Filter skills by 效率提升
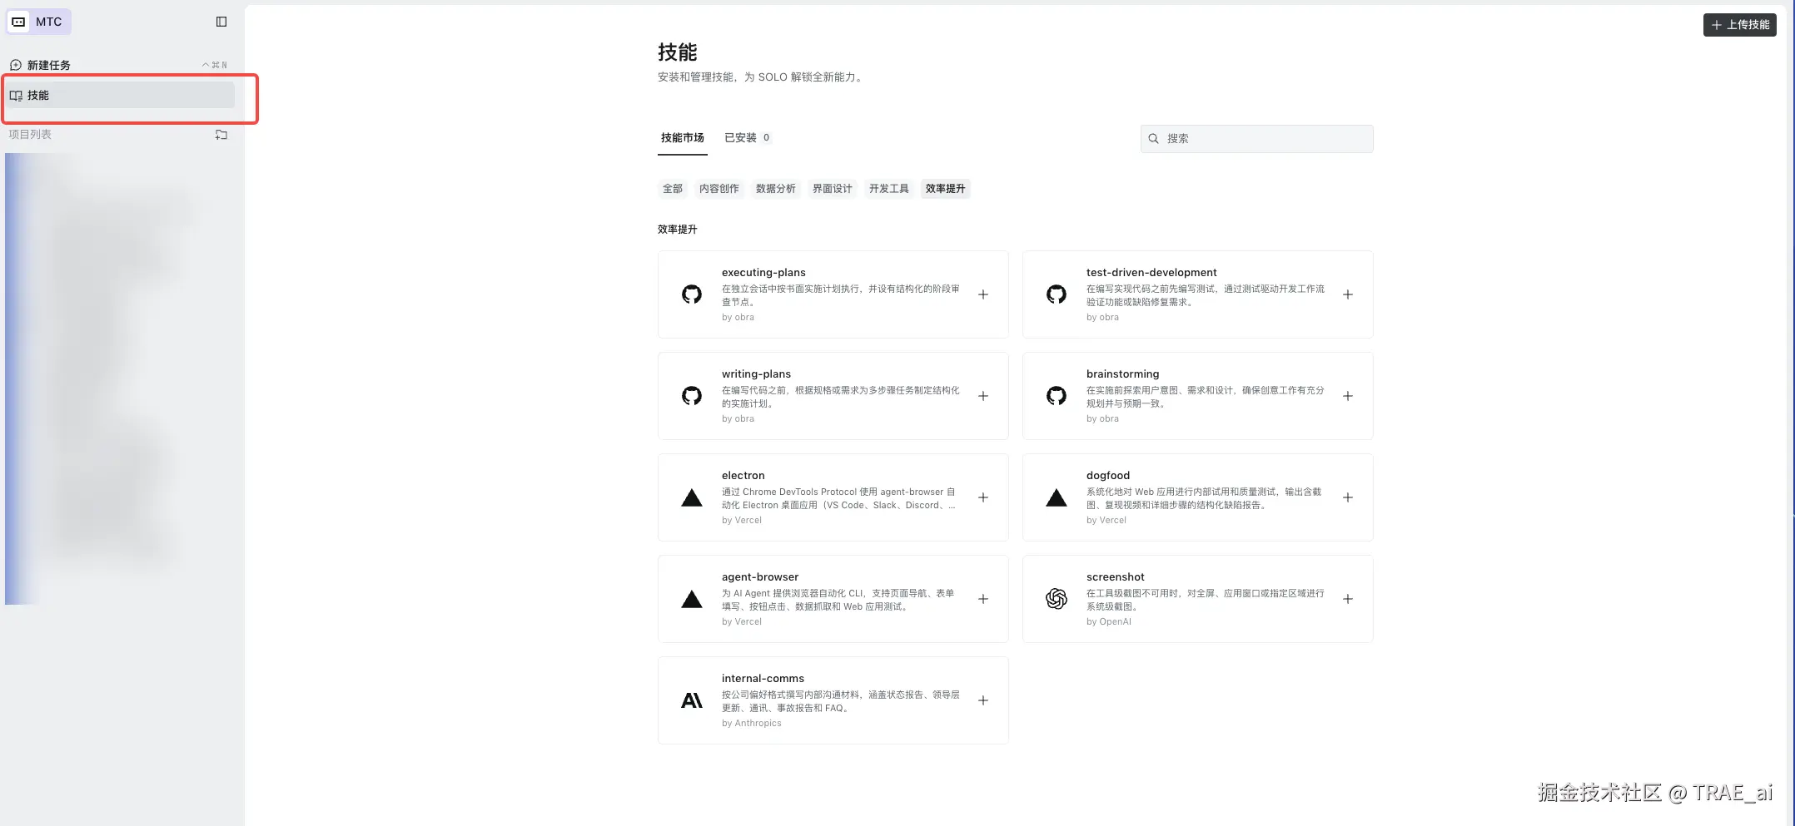This screenshot has height=826, width=1795. tap(946, 189)
